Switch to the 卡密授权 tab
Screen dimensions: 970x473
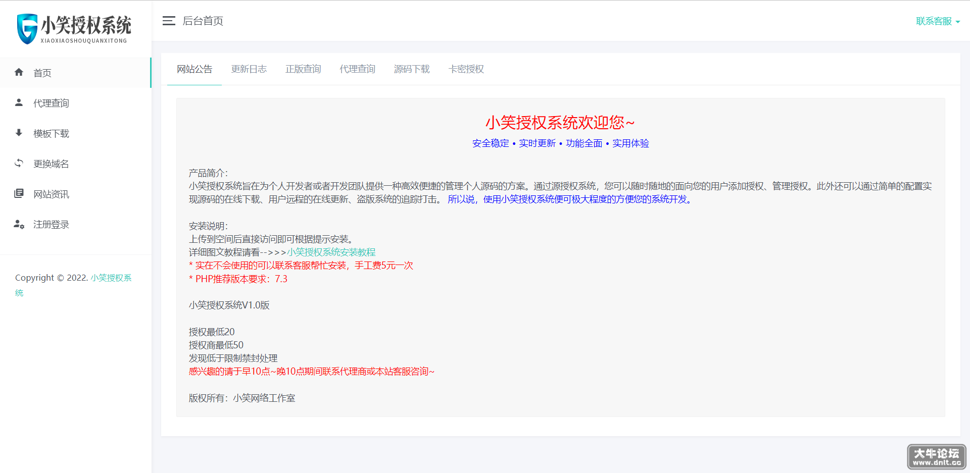466,69
